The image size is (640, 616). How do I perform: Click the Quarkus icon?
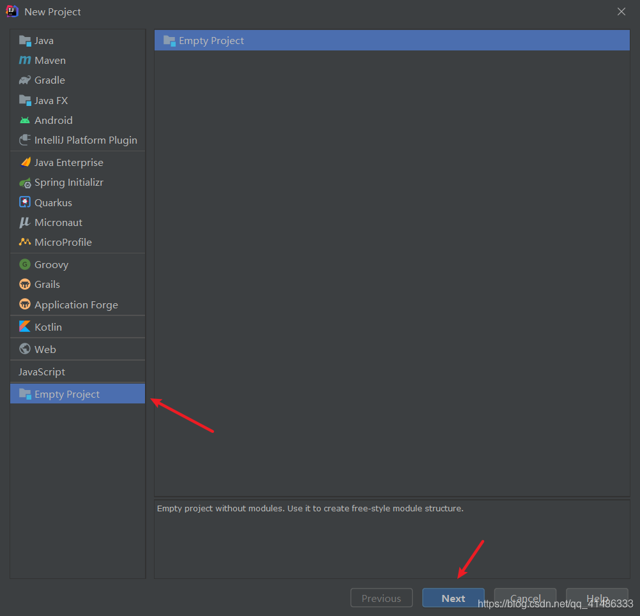(25, 202)
